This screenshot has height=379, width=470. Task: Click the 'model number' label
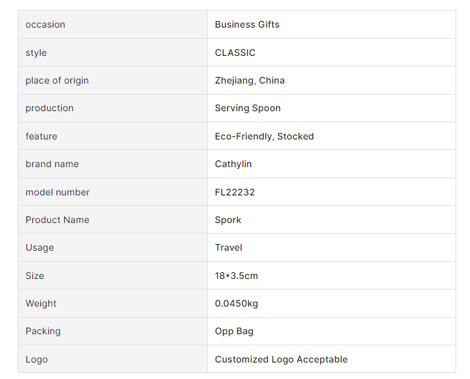58,192
